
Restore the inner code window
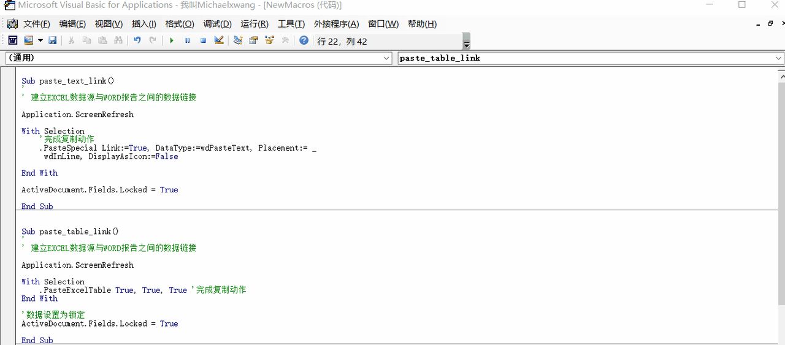pos(770,23)
